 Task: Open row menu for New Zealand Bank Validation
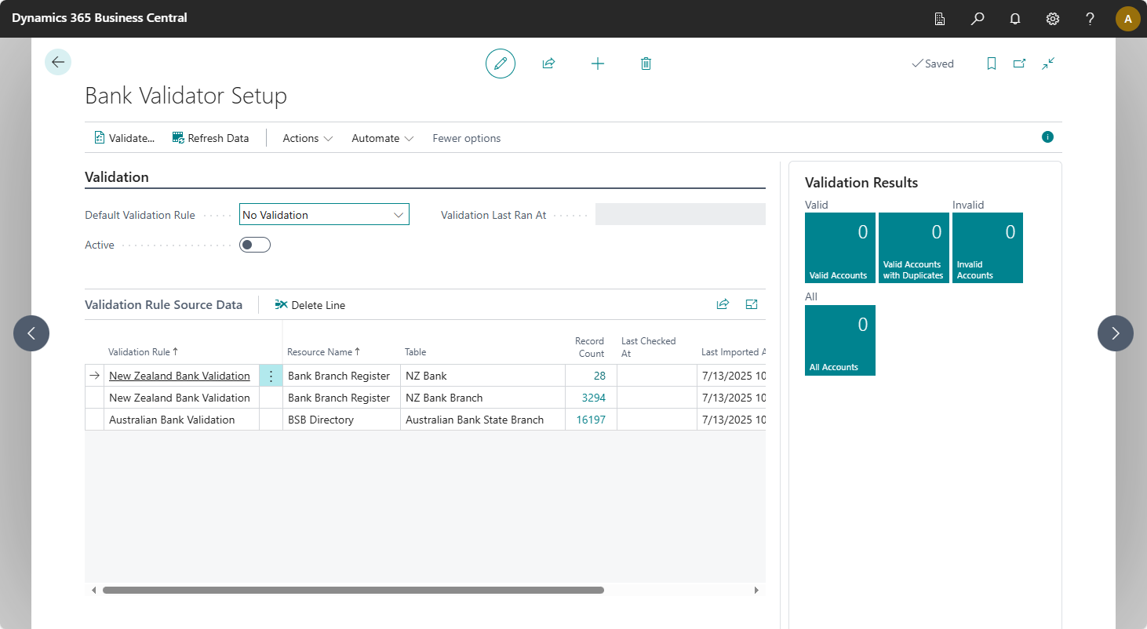[271, 376]
